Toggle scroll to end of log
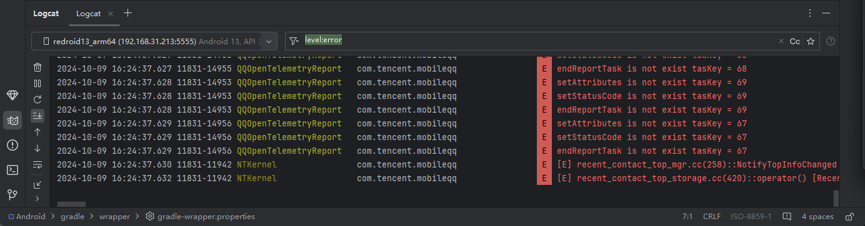 click(x=37, y=116)
